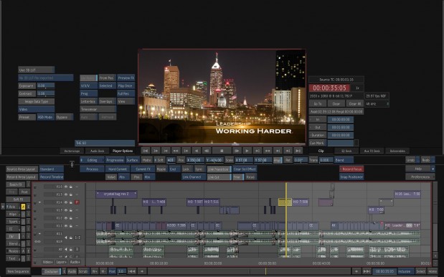Open the Standard source layout dropdown
444x277 pixels.
(x=52, y=169)
